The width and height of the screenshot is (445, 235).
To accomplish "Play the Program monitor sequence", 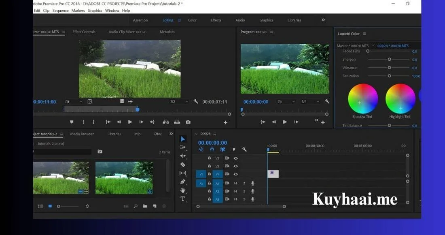I will tap(285, 122).
